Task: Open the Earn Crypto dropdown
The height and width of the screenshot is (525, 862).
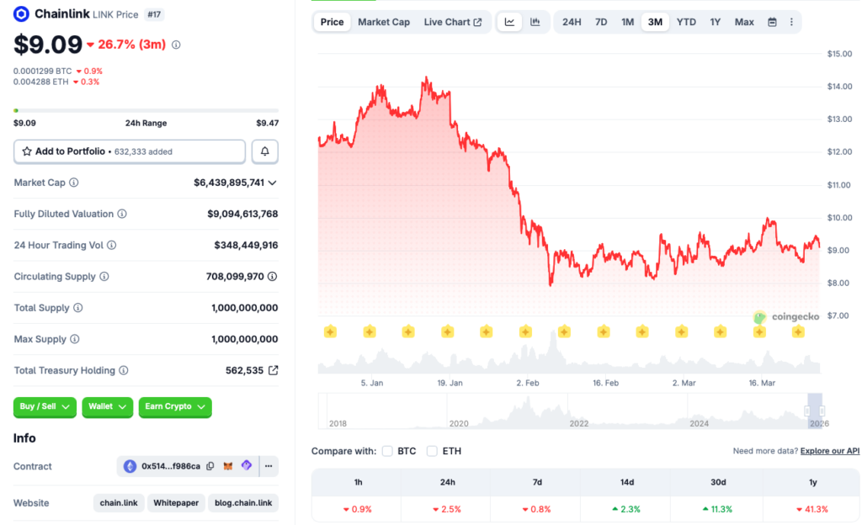Action: [174, 406]
